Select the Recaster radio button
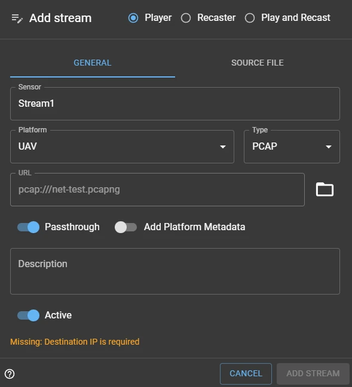This screenshot has width=352, height=387. [x=186, y=18]
